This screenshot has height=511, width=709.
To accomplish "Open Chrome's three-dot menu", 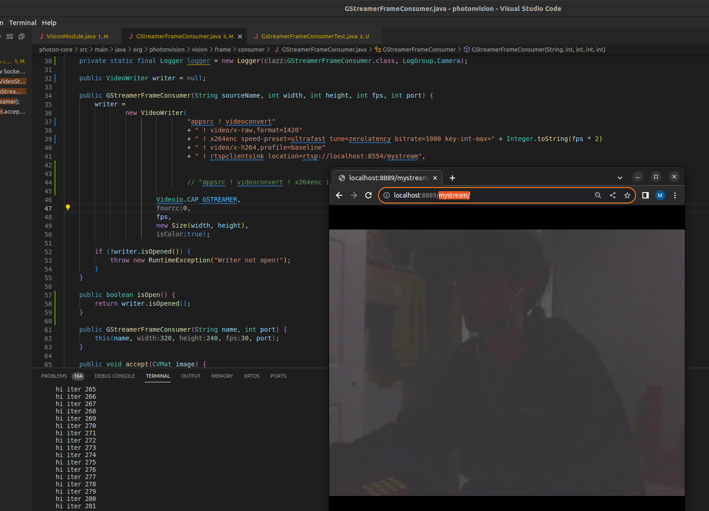I will pos(675,195).
